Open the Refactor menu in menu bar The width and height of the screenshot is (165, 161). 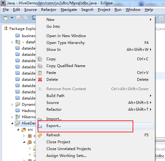[49, 10]
